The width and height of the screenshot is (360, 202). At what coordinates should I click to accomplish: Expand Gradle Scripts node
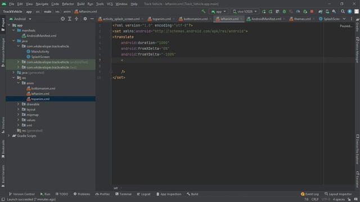tap(9, 136)
